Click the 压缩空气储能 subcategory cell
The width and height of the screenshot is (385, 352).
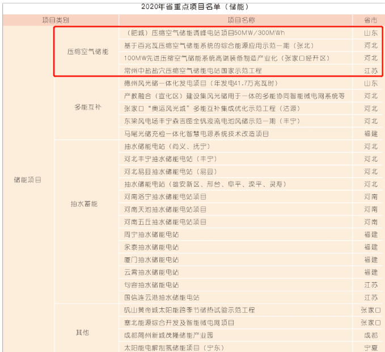coord(87,52)
